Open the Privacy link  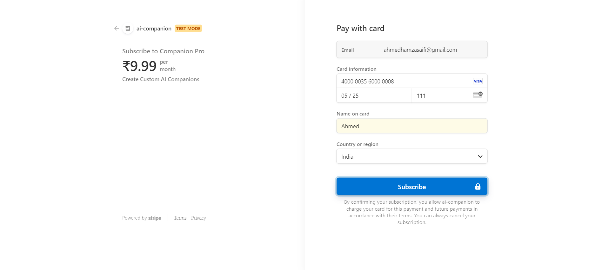click(x=198, y=218)
